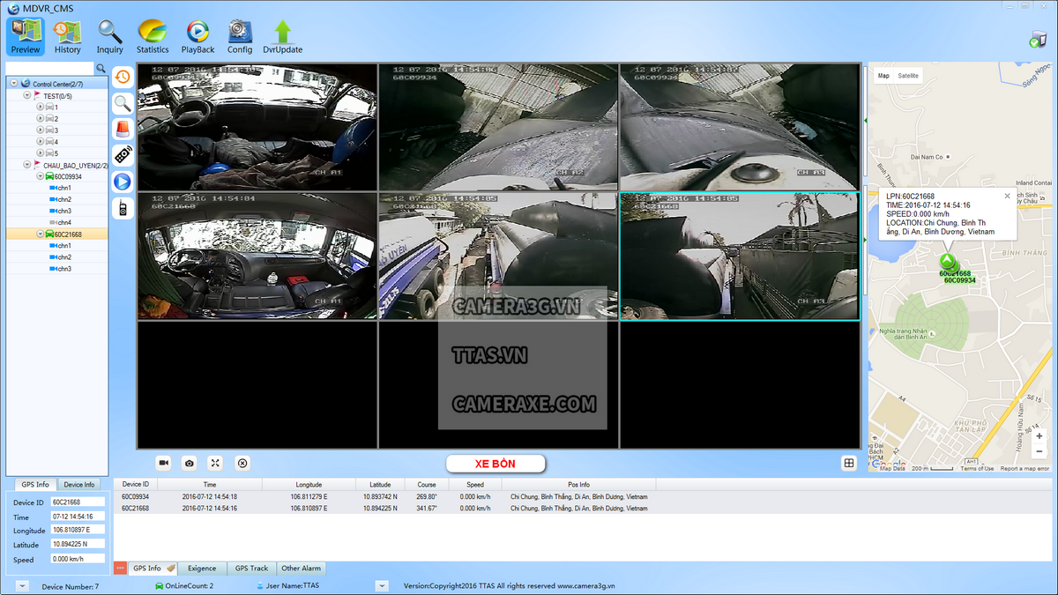Image resolution: width=1058 pixels, height=595 pixels.
Task: Click the device tree search magnifier
Action: pyautogui.click(x=101, y=68)
